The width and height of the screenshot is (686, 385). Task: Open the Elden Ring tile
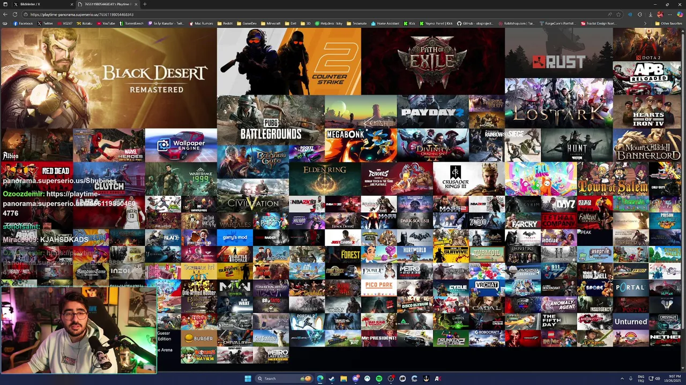tap(325, 179)
